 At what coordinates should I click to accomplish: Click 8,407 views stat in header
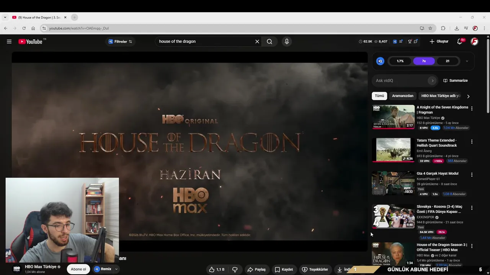(381, 41)
